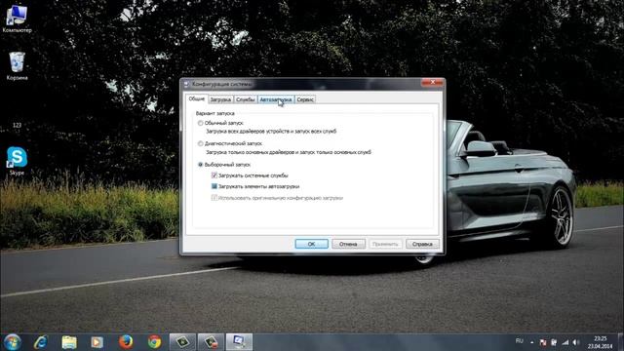Click the Отмена button
Viewport: 624px width, 351px height.
pos(348,244)
